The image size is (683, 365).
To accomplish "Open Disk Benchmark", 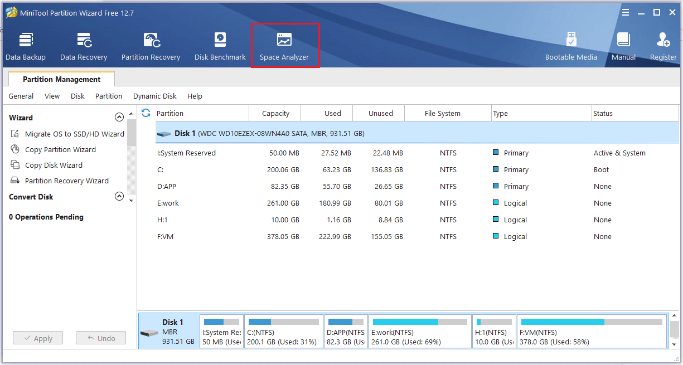I will (x=220, y=46).
